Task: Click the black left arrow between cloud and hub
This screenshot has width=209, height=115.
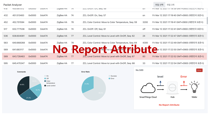Action: tap(160, 85)
